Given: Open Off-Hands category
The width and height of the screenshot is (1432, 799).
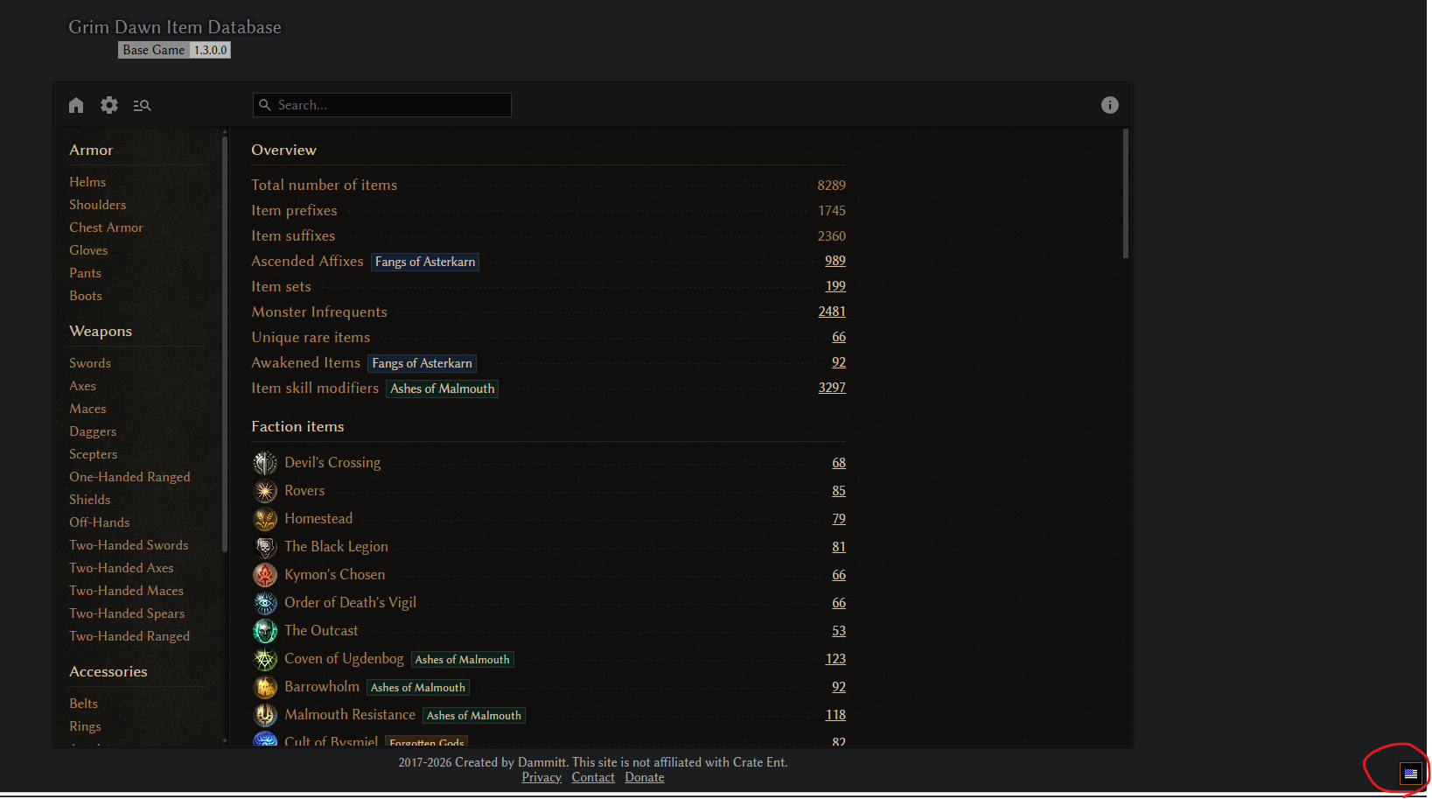Looking at the screenshot, I should [100, 522].
